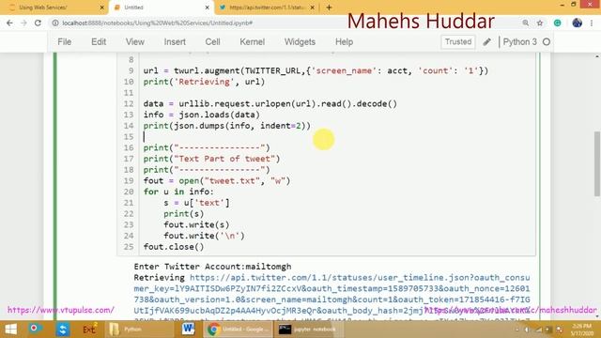Image resolution: width=601 pixels, height=338 pixels.
Task: Click the page vertical scrollbar thumb
Action: tap(597, 164)
